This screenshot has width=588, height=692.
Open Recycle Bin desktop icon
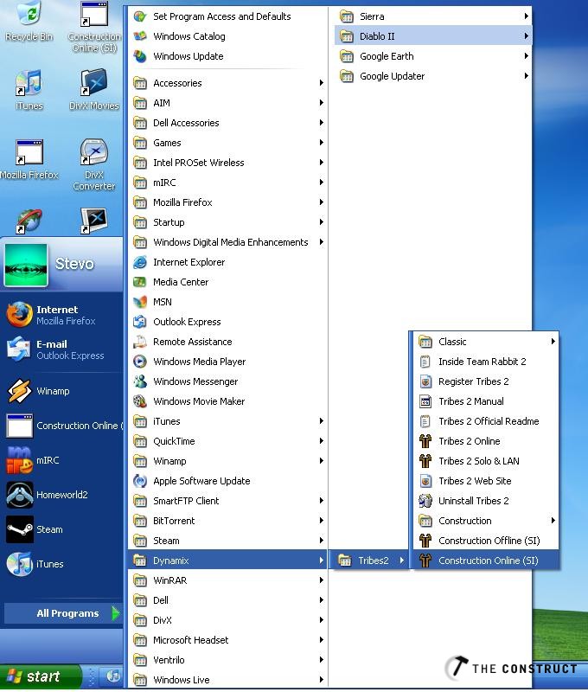(29, 21)
